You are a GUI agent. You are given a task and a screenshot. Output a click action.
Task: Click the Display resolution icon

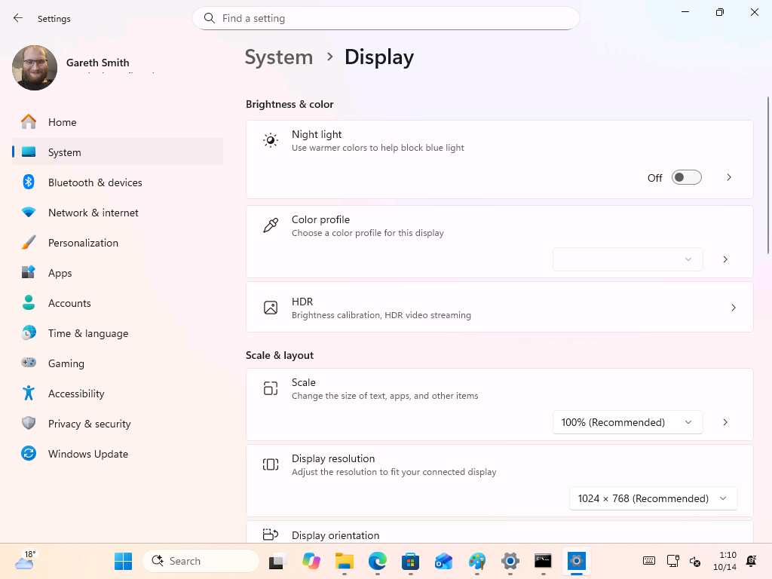click(271, 464)
